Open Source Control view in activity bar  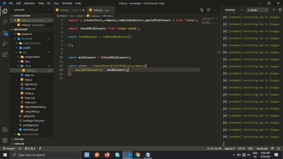[5, 33]
